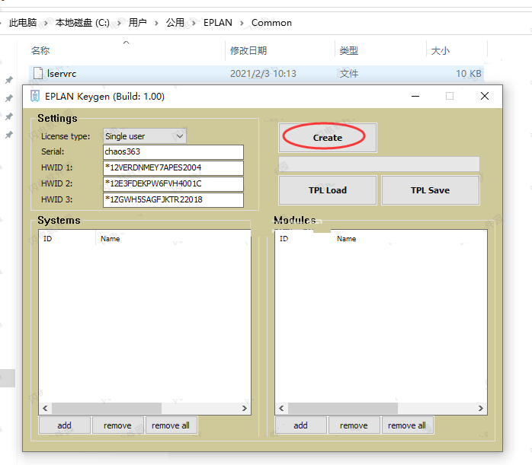Click the Modules horizontal scrollbar thumb
Image resolution: width=532 pixels, height=465 pixels.
[x=343, y=408]
